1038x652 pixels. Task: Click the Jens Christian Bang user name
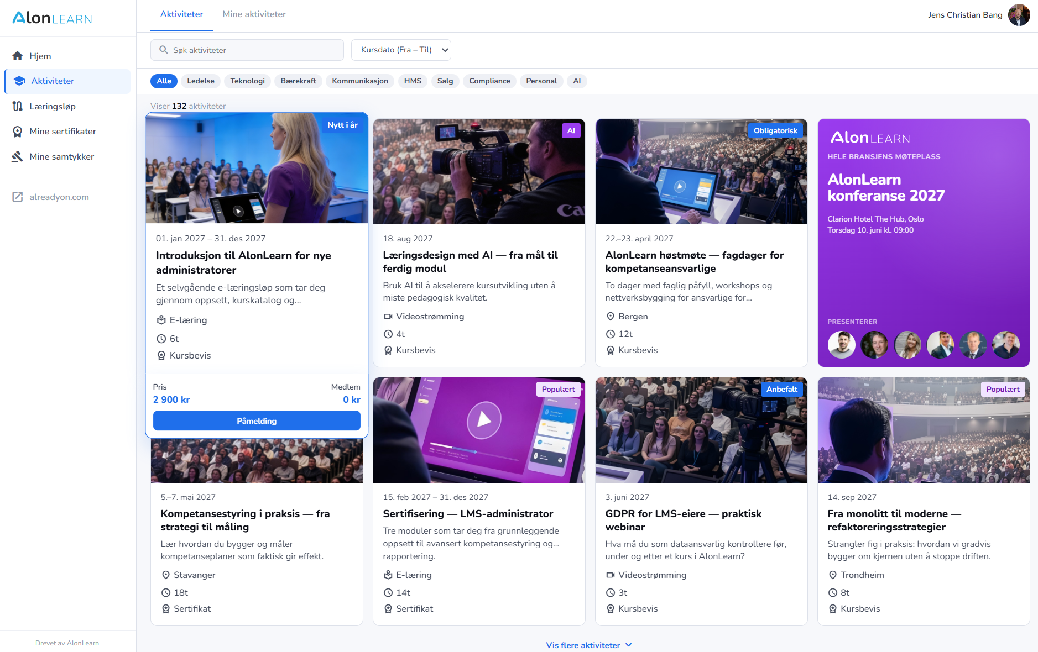(x=965, y=15)
